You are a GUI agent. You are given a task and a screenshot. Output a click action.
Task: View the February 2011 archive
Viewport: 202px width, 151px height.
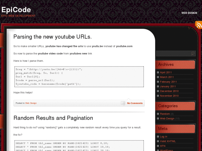coord(168,82)
